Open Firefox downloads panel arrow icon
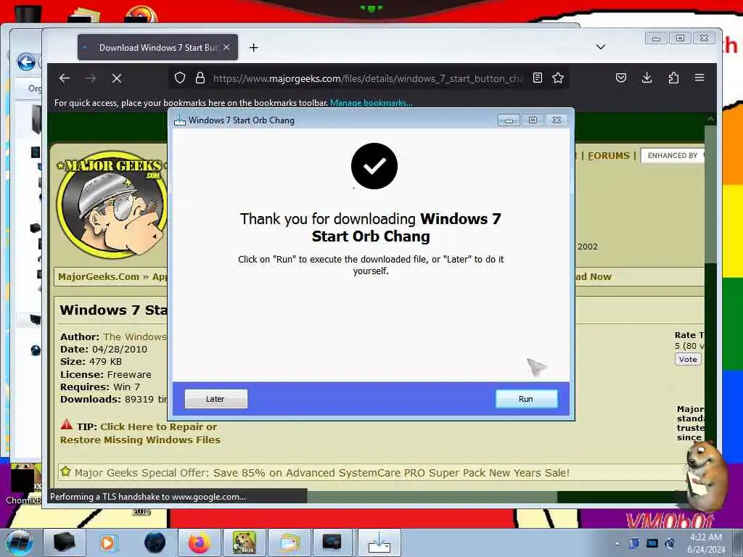This screenshot has width=743, height=557. coord(646,78)
